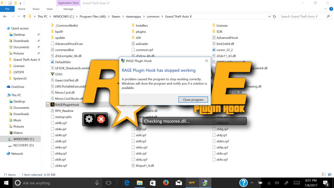Open the Manage Application Tools tab
Screen dimensions: 334x188
(68, 9)
